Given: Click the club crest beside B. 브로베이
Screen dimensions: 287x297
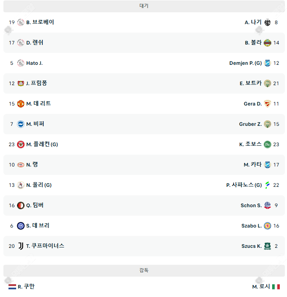Looking at the screenshot, I should [x=21, y=22].
